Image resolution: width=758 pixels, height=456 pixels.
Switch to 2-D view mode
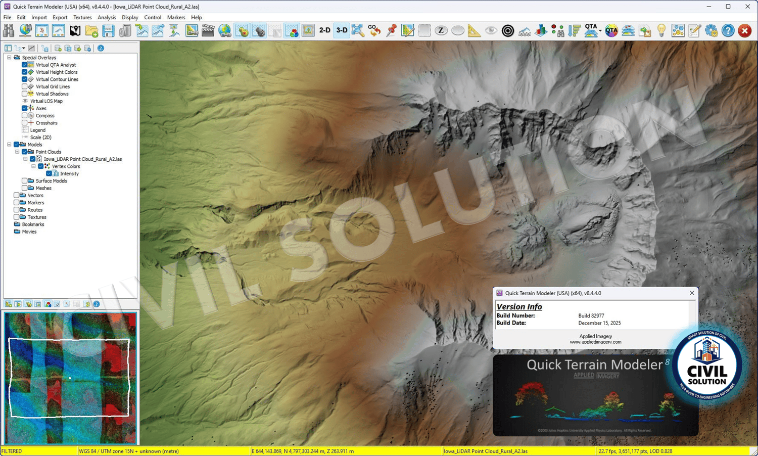pos(325,31)
